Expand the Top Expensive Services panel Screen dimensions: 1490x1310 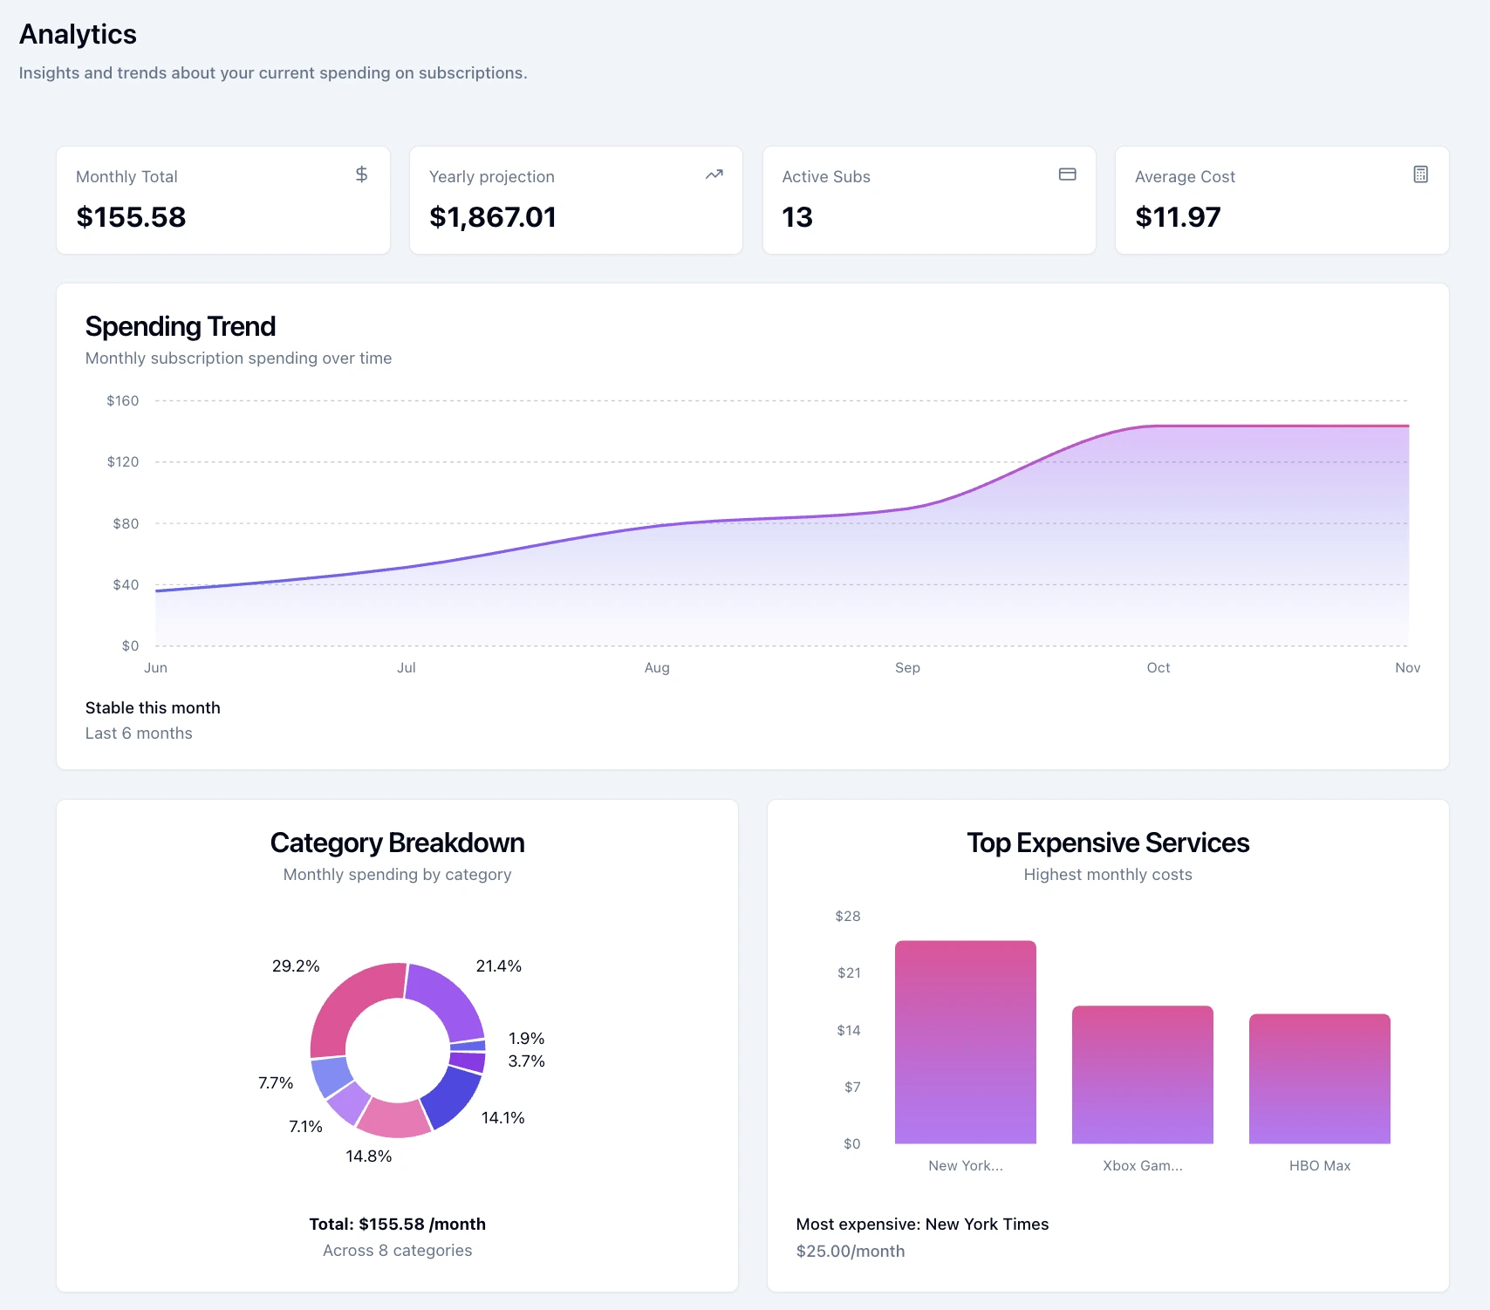pos(1108,843)
